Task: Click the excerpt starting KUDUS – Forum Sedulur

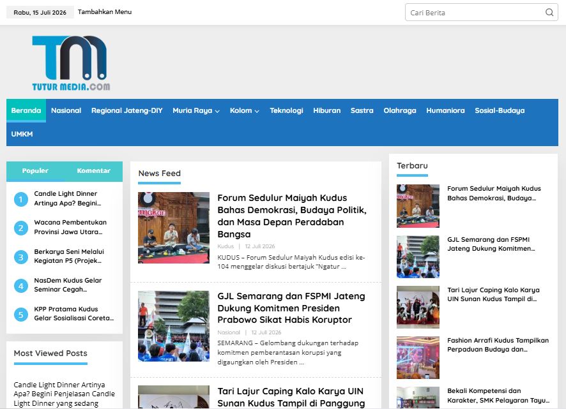Action: point(291,262)
